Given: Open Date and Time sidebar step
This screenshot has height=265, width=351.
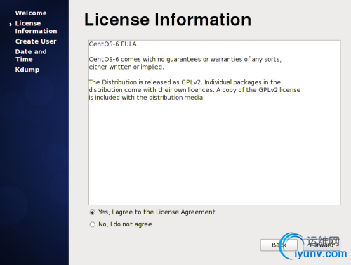Looking at the screenshot, I should 31,56.
